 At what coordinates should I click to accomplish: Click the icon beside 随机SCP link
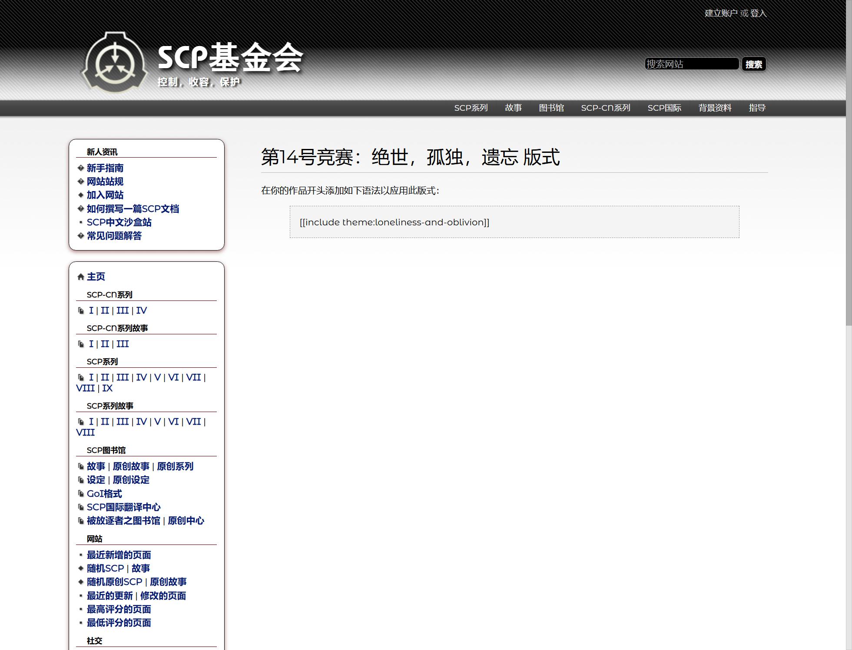[80, 568]
